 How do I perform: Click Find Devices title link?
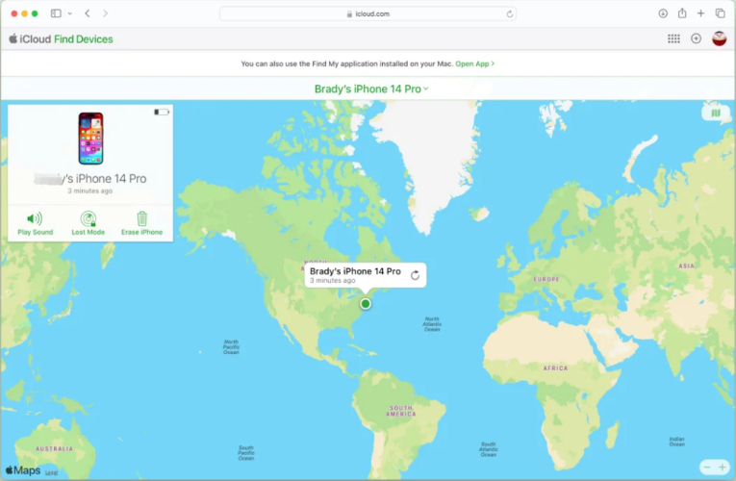coord(84,38)
